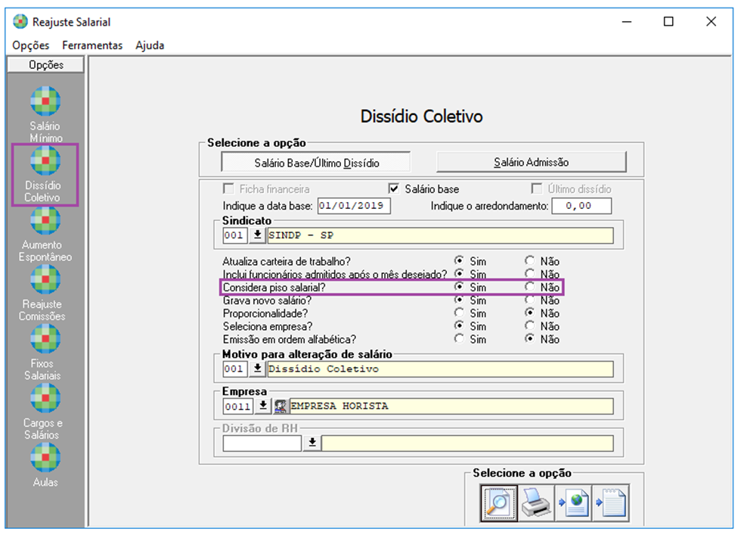Click the magnifier preview icon
Viewport: 741px width, 538px height.
(x=498, y=503)
